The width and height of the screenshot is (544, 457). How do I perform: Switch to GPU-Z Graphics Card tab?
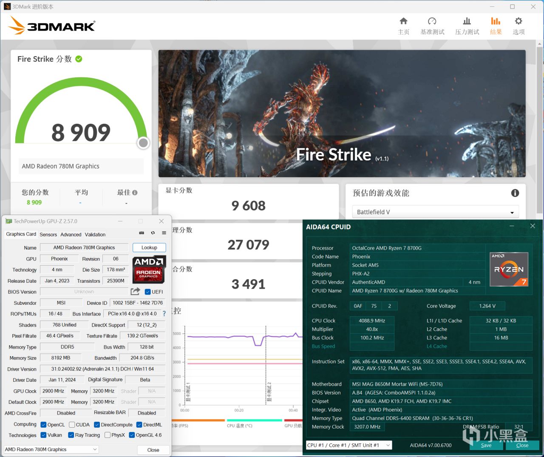click(x=21, y=234)
